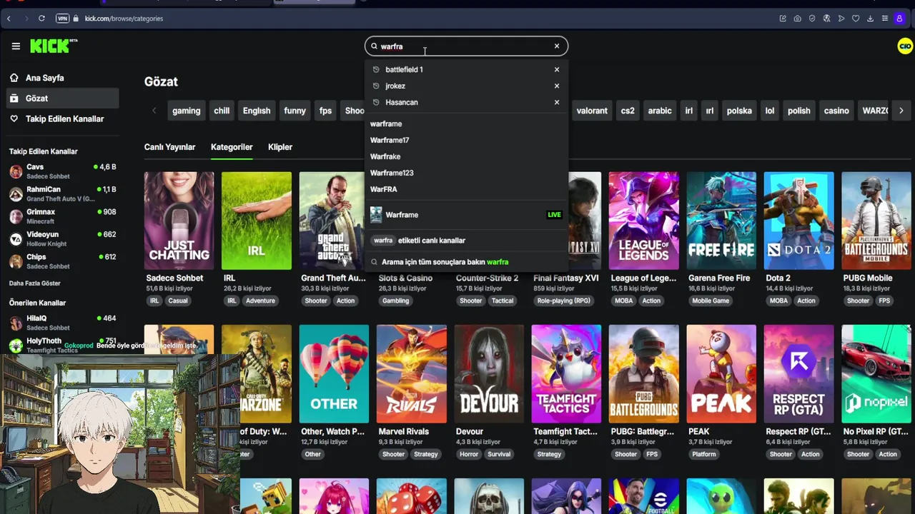Open the Dota 2 category thumbnail
This screenshot has height=514, width=915.
tap(798, 221)
